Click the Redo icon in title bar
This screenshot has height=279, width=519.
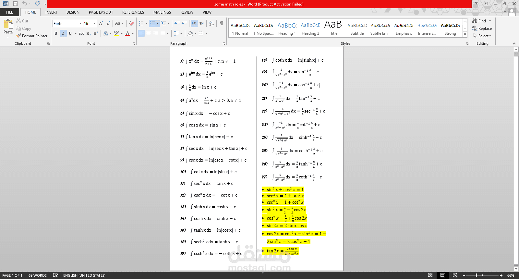(37, 4)
